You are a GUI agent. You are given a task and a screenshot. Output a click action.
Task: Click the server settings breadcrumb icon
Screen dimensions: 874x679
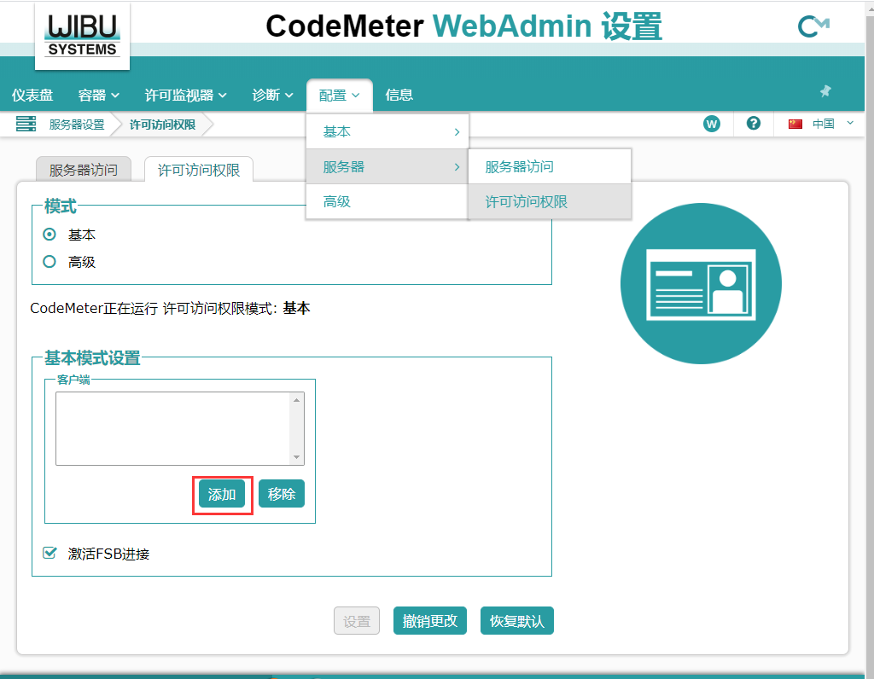[26, 124]
